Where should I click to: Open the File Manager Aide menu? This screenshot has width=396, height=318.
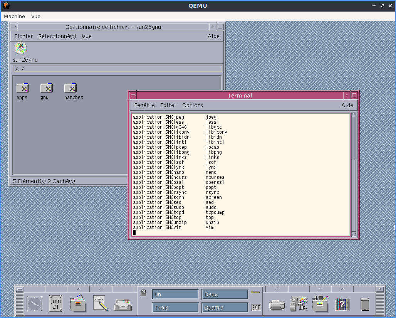(x=213, y=36)
